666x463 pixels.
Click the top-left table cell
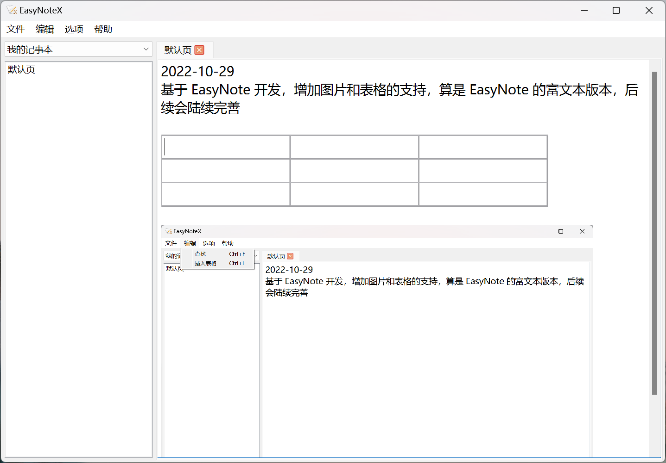click(226, 147)
